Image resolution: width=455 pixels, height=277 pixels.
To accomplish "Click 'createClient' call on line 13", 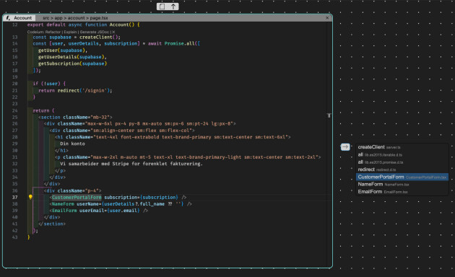I will (96, 37).
